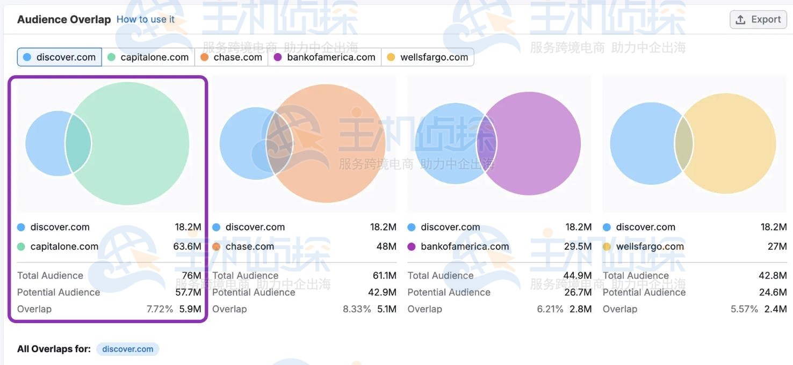
Task: Open the How to use it link
Action: click(146, 19)
